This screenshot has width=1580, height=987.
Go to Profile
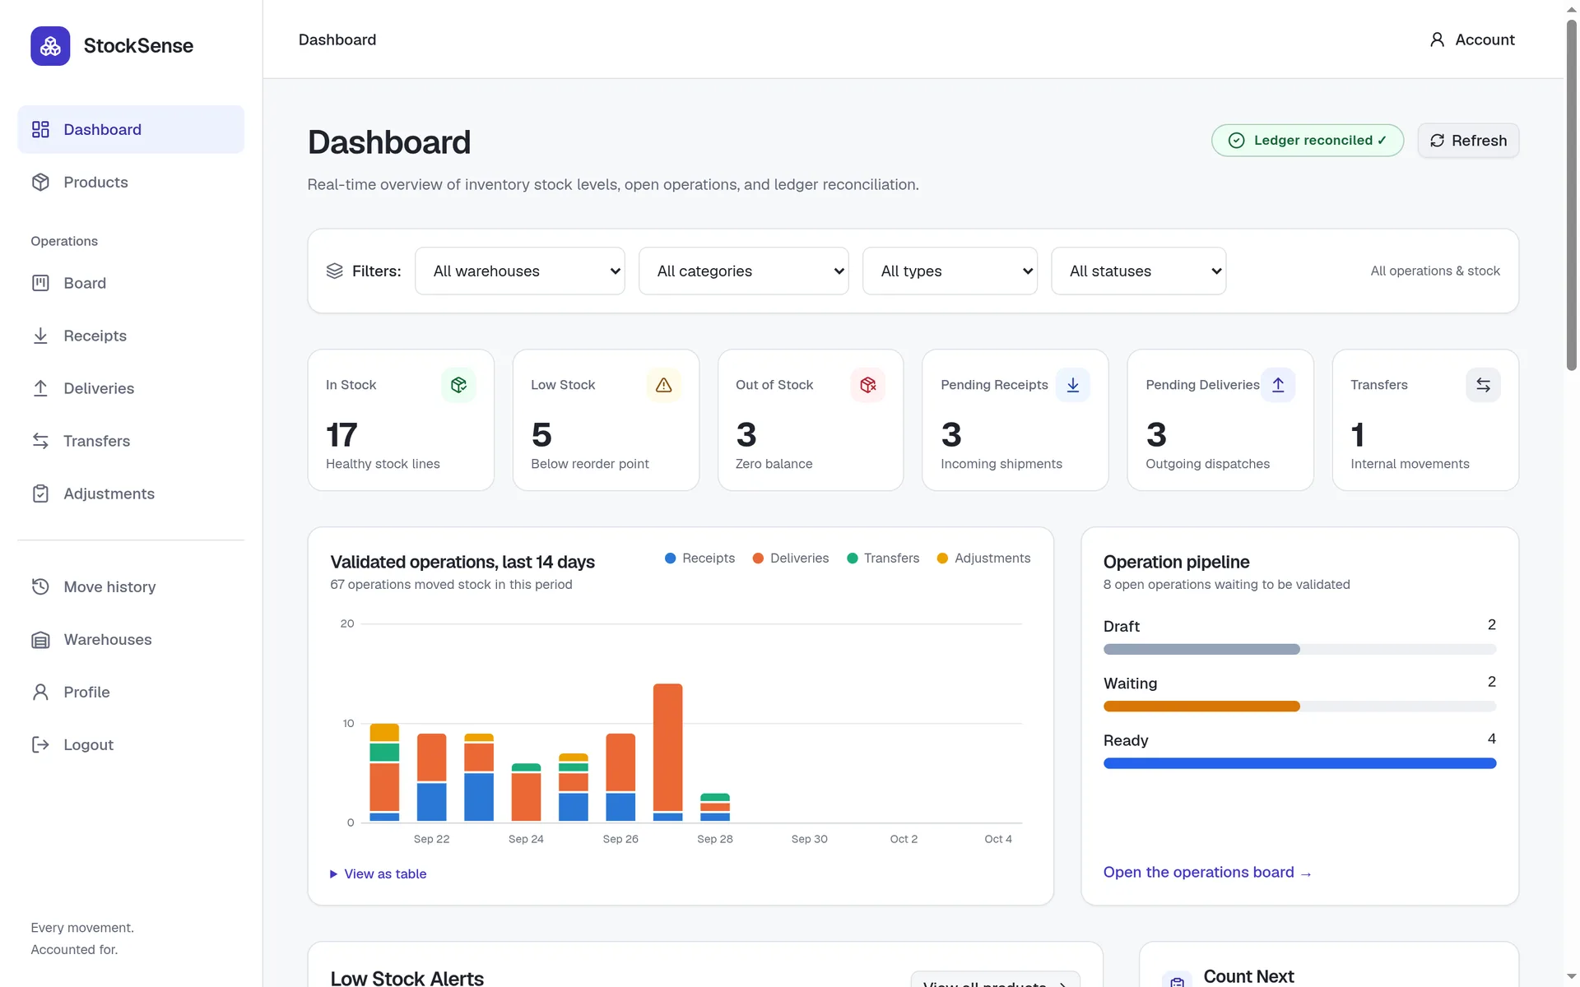tap(131, 692)
